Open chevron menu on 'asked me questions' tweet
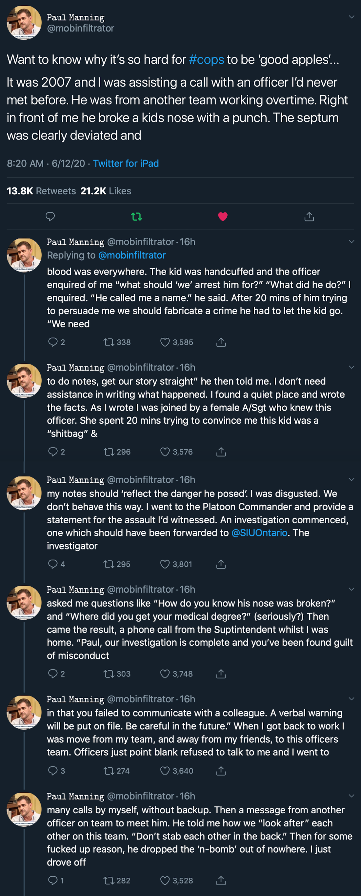This screenshot has height=896, width=361. pyautogui.click(x=351, y=589)
